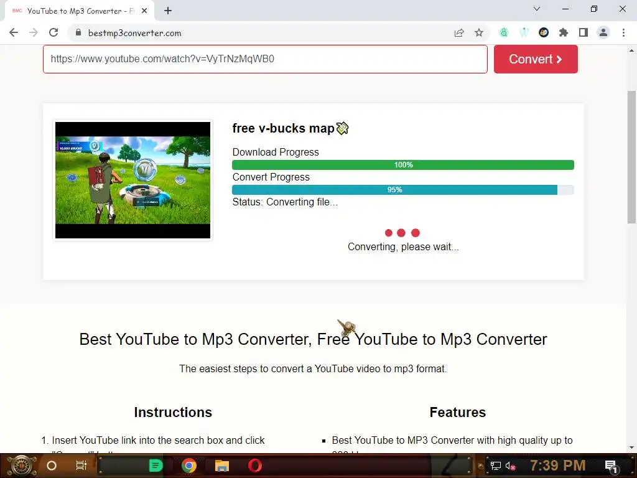The width and height of the screenshot is (637, 478).
Task: Click the 'free v-bucks map' title
Action: pyautogui.click(x=290, y=128)
